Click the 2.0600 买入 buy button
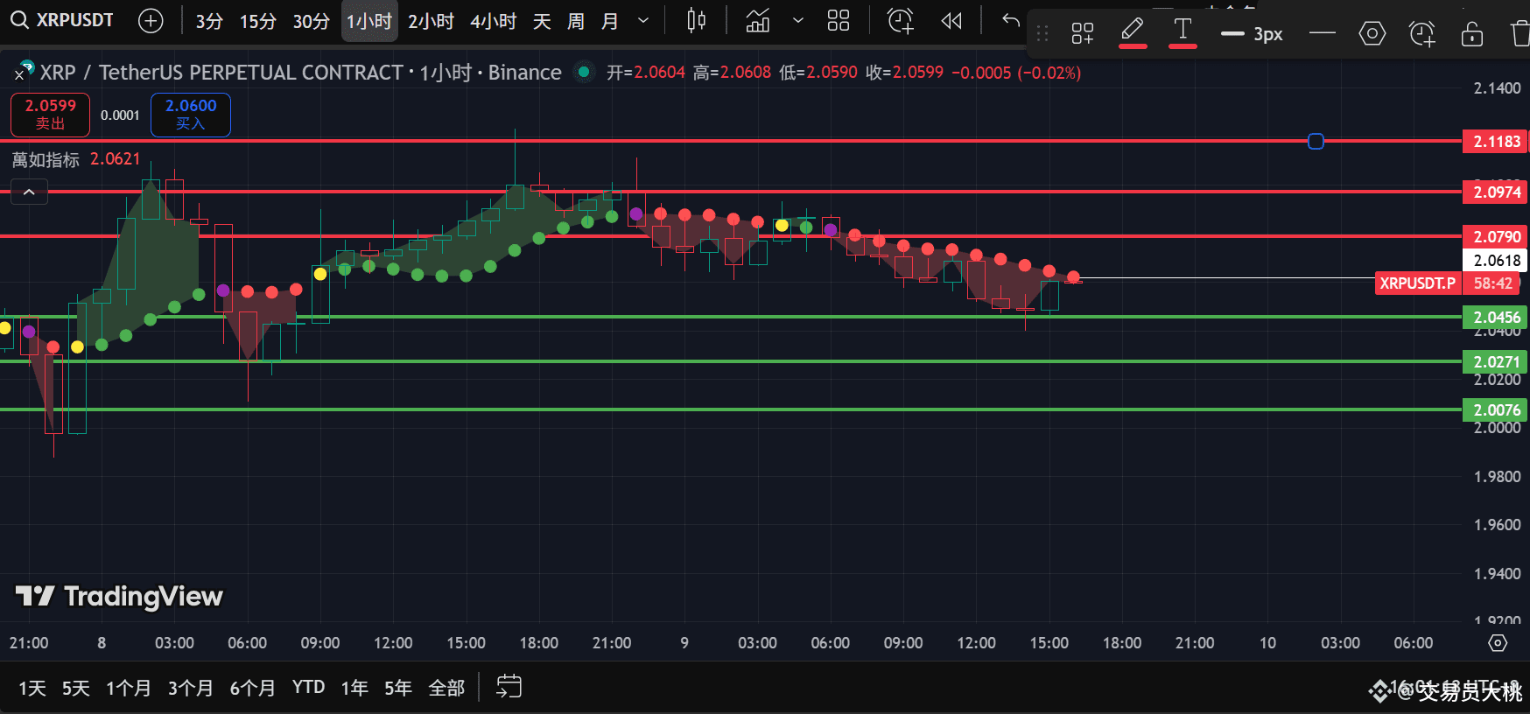1530x714 pixels. point(191,115)
